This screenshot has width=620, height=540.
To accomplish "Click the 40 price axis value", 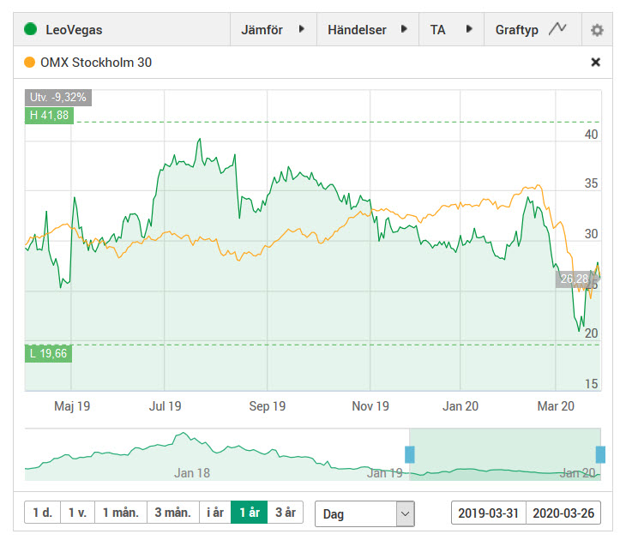I will (591, 135).
